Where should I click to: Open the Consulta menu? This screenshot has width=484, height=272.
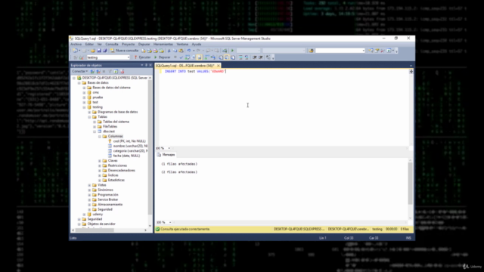pyautogui.click(x=112, y=44)
